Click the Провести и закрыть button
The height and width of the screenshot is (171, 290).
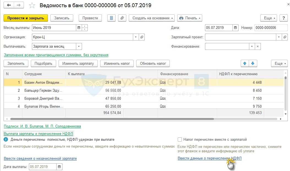point(26,18)
